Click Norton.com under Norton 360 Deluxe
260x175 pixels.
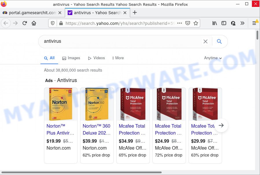tap(95, 148)
